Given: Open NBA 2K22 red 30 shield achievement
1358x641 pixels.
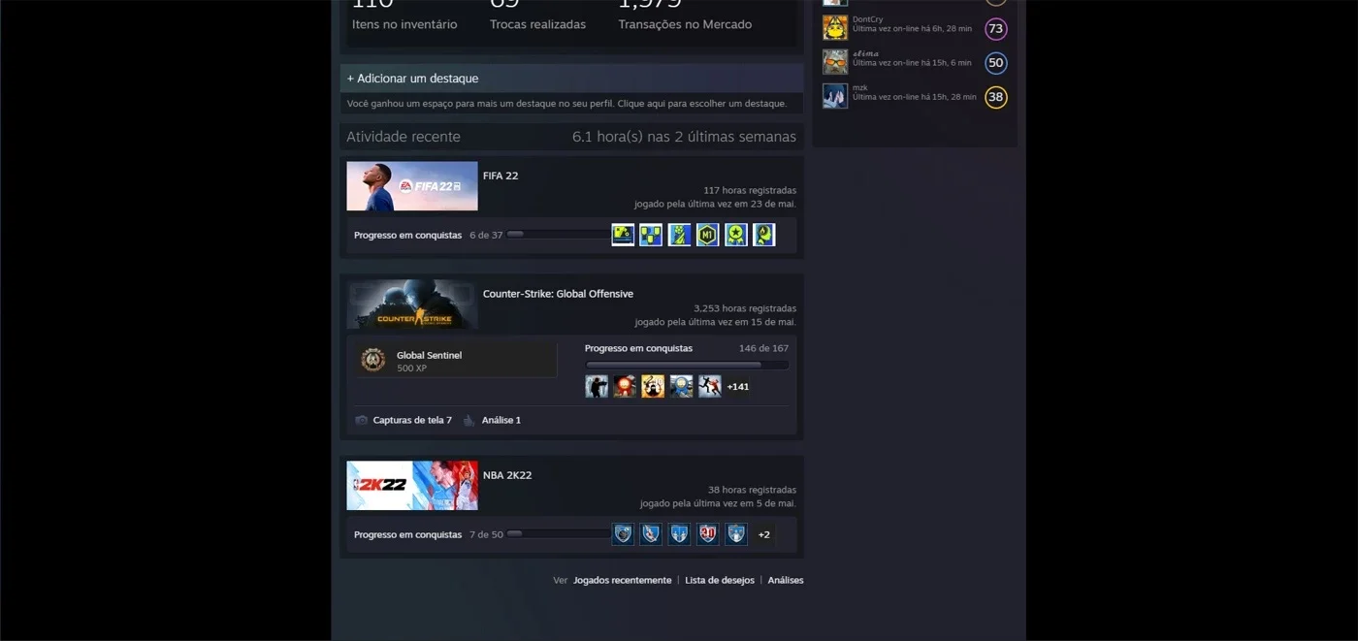Looking at the screenshot, I should pyautogui.click(x=708, y=534).
